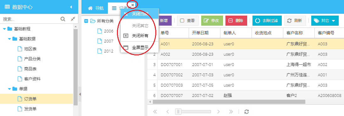This screenshot has height=116, width=344.
Task: Go to the next page arrow
Action: point(218,112)
